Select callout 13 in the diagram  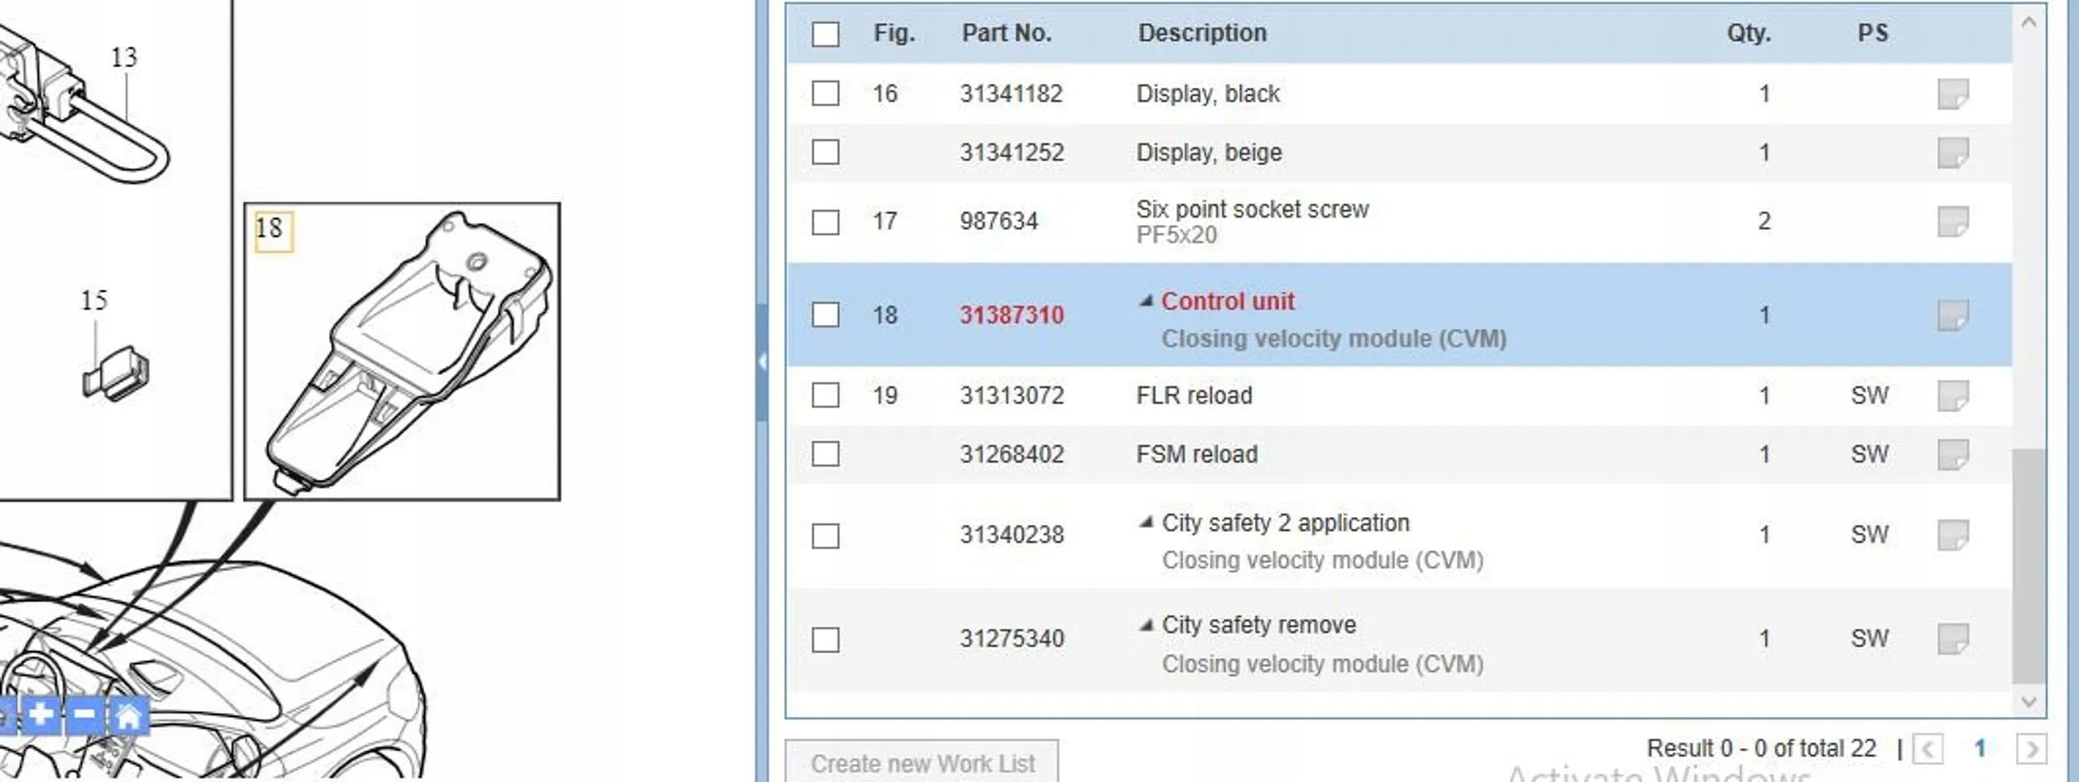pos(124,57)
